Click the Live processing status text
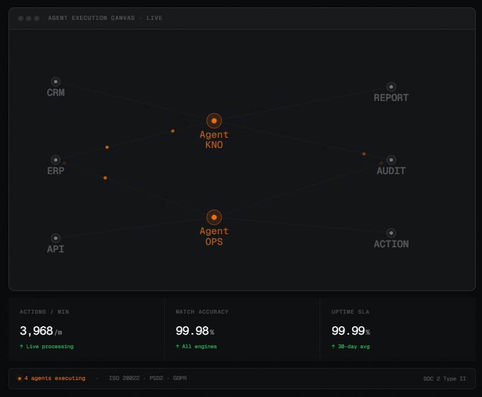The height and width of the screenshot is (397, 482). (50, 347)
